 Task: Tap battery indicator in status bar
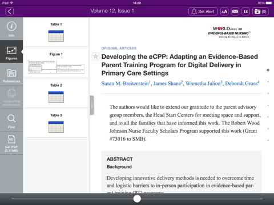click(269, 3)
